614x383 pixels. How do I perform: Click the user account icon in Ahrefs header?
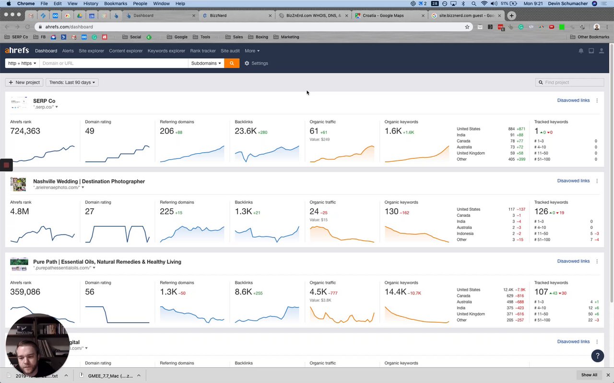click(x=601, y=51)
